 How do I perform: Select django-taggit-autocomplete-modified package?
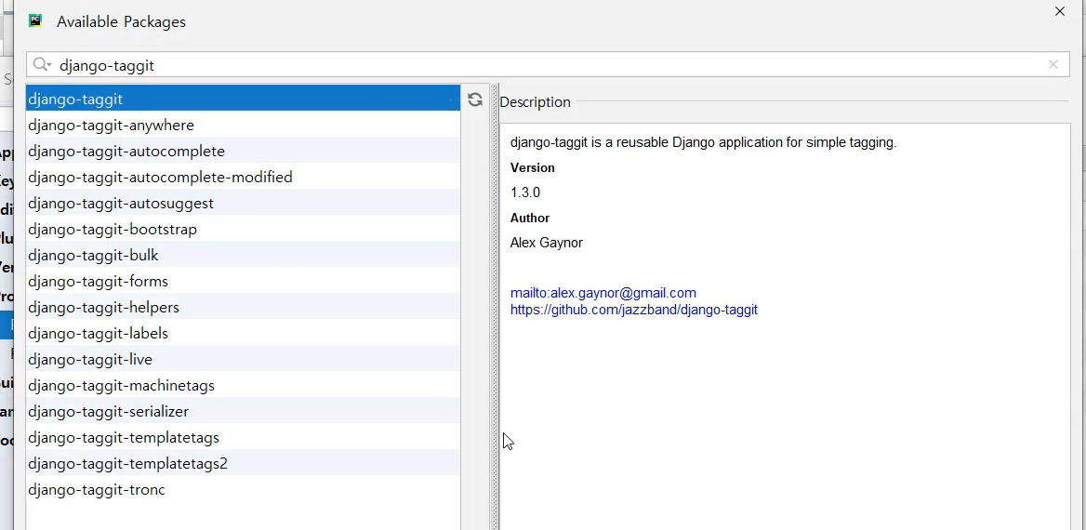(243, 177)
